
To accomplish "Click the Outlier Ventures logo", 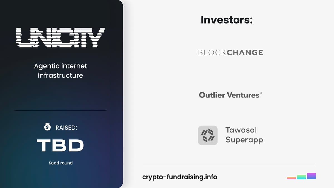I will [229, 95].
